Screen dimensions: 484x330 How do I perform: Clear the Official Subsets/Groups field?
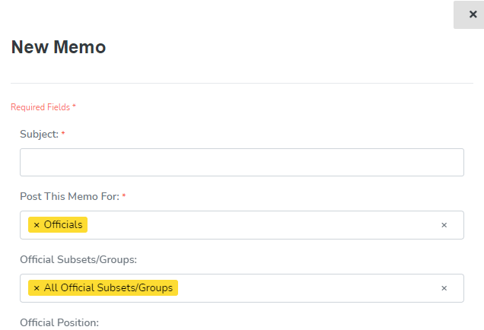[x=444, y=288]
